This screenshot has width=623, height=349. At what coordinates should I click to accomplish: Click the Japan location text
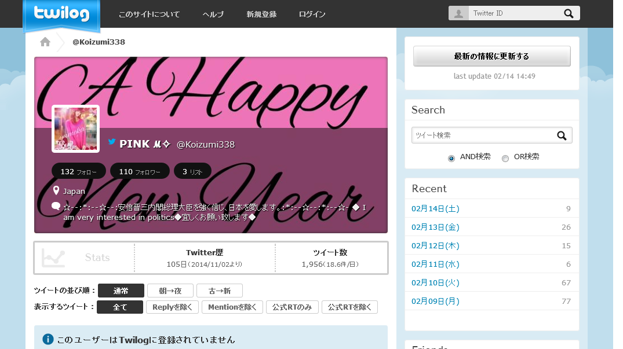coord(74,191)
